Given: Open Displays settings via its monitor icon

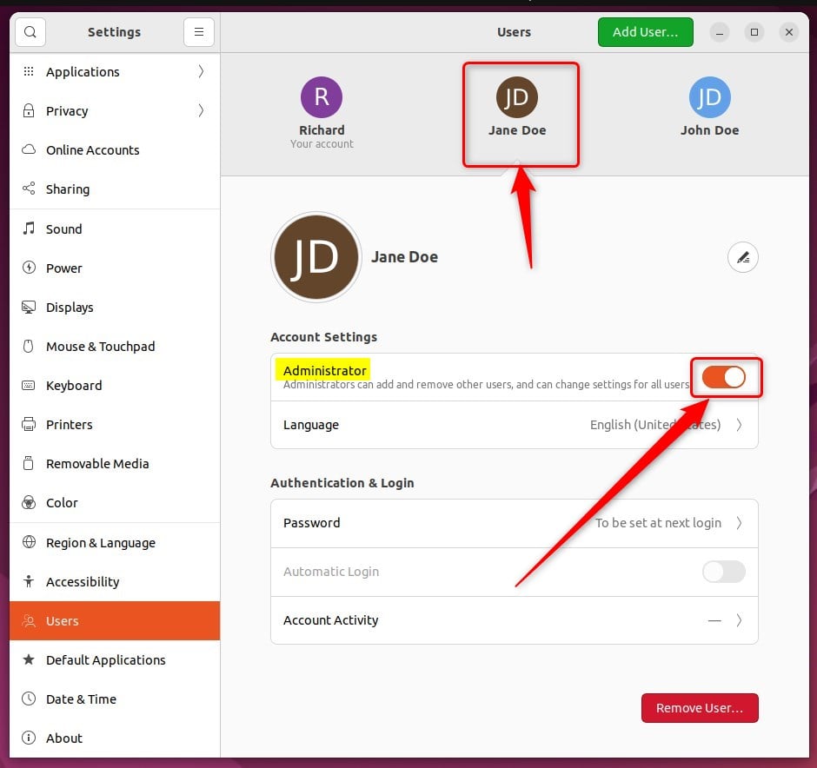Looking at the screenshot, I should [27, 307].
